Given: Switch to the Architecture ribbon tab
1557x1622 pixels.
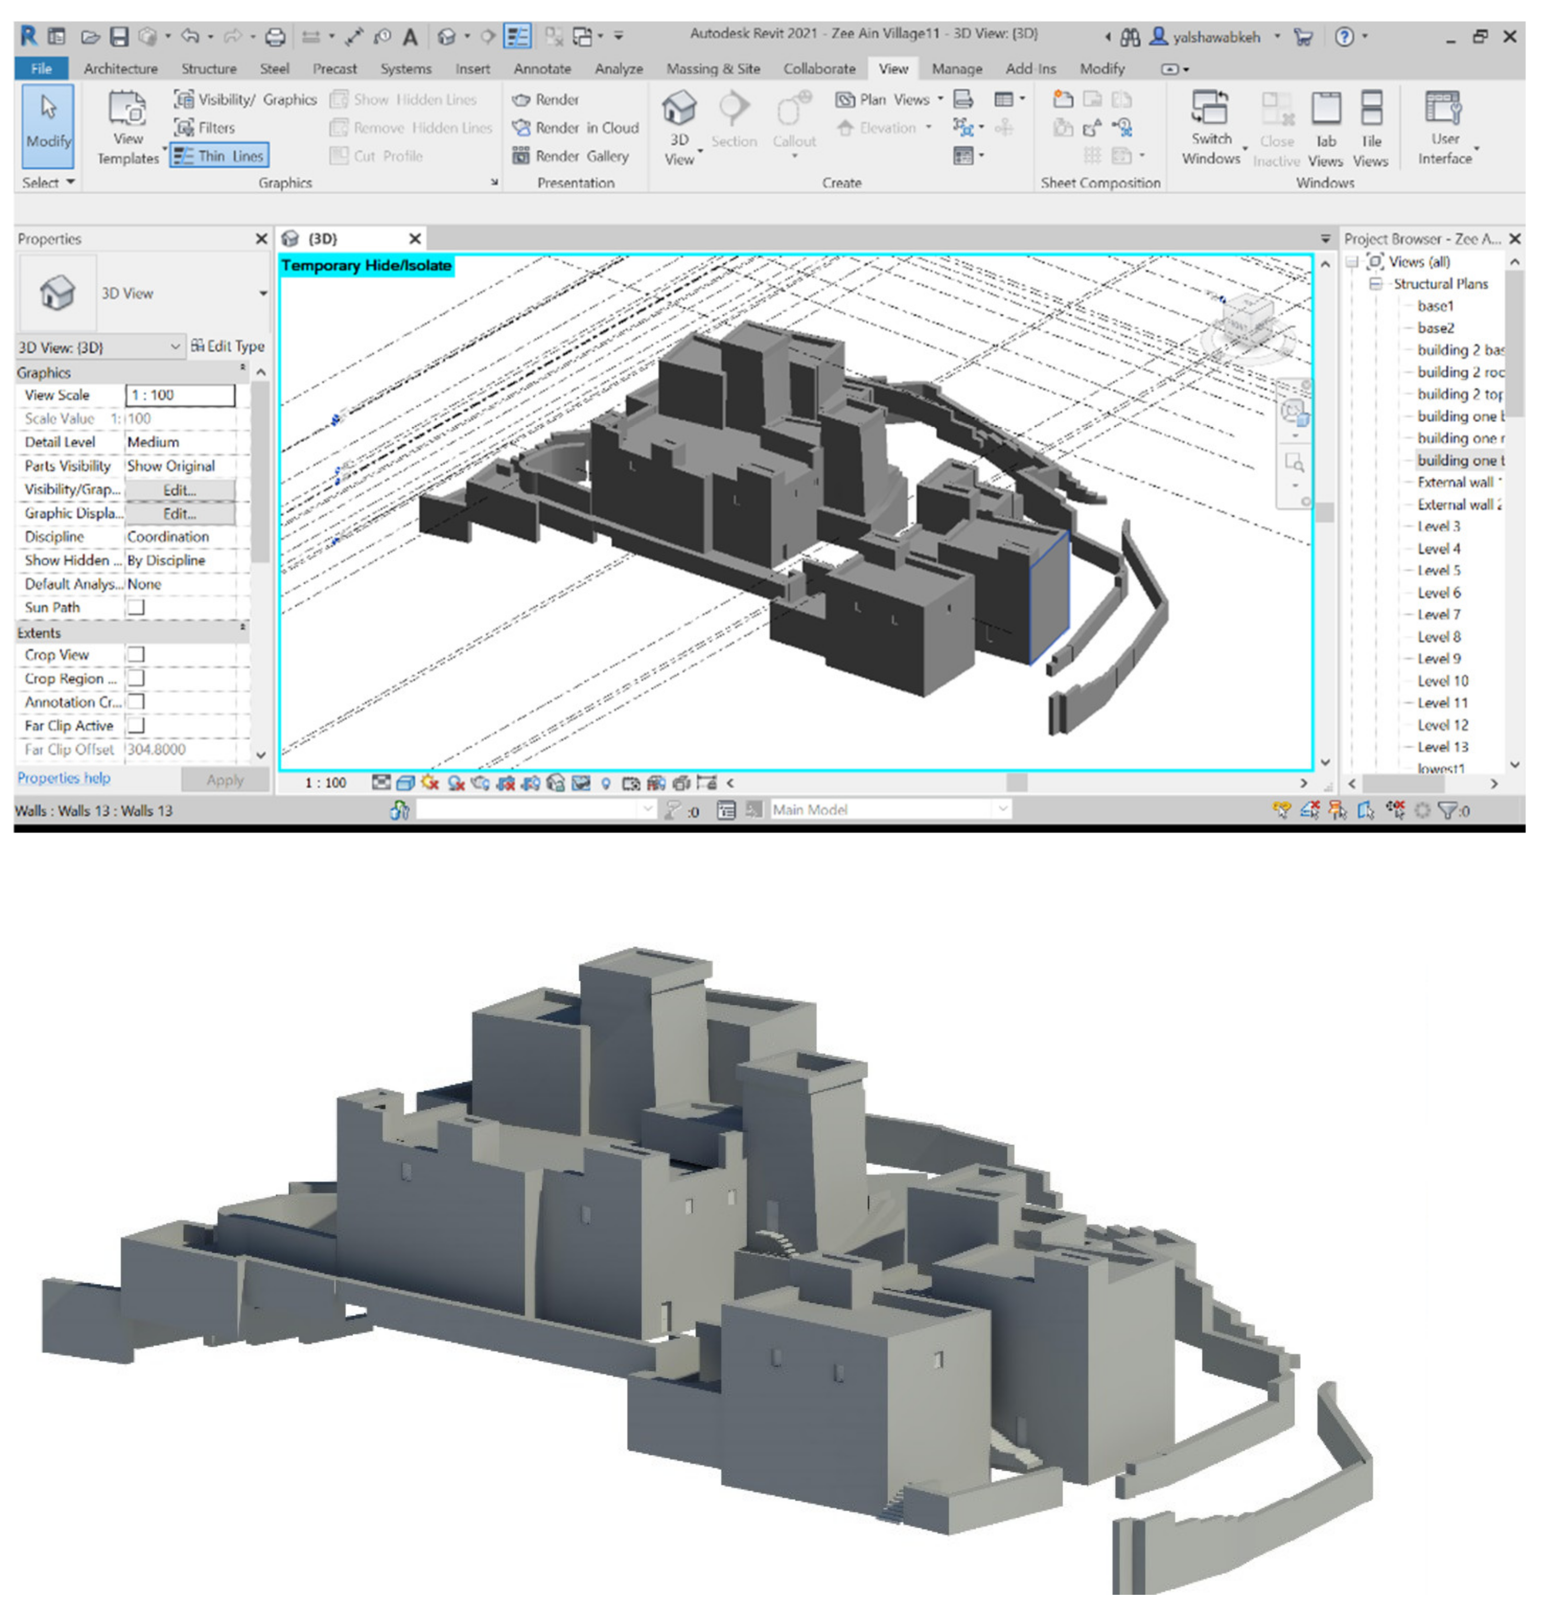Looking at the screenshot, I should 120,68.
